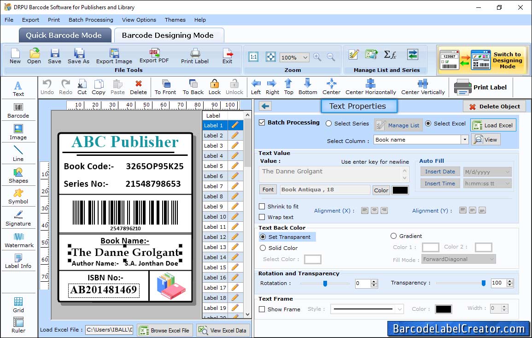Click Export Image icon
Viewport: 532px width, 338px height.
coord(114,56)
